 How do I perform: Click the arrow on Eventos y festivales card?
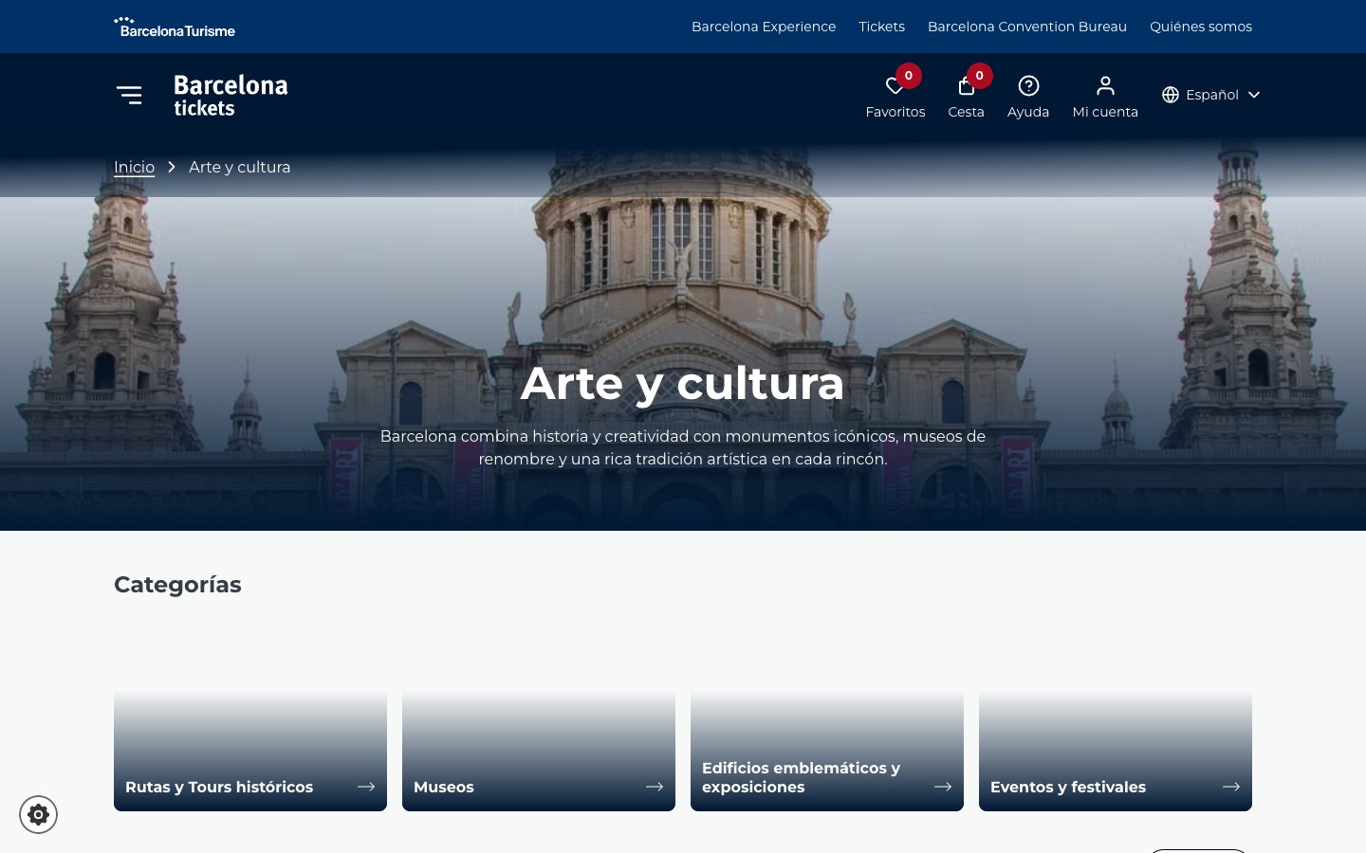1231,787
